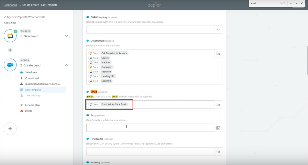Add a new step with bottom plus button
The height and width of the screenshot is (165, 308).
coord(10,129)
